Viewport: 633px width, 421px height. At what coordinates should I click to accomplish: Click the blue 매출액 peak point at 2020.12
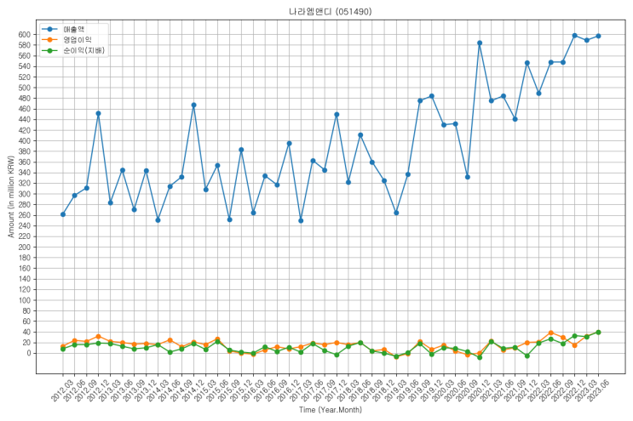coord(480,43)
